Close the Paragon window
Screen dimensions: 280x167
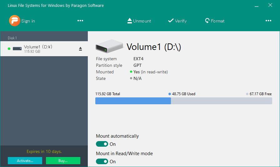tap(270, 5)
